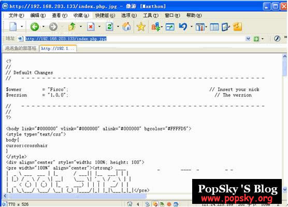Viewport: 288px width, 207px height.
Task: Click the address bar URL field
Action: coord(135,38)
